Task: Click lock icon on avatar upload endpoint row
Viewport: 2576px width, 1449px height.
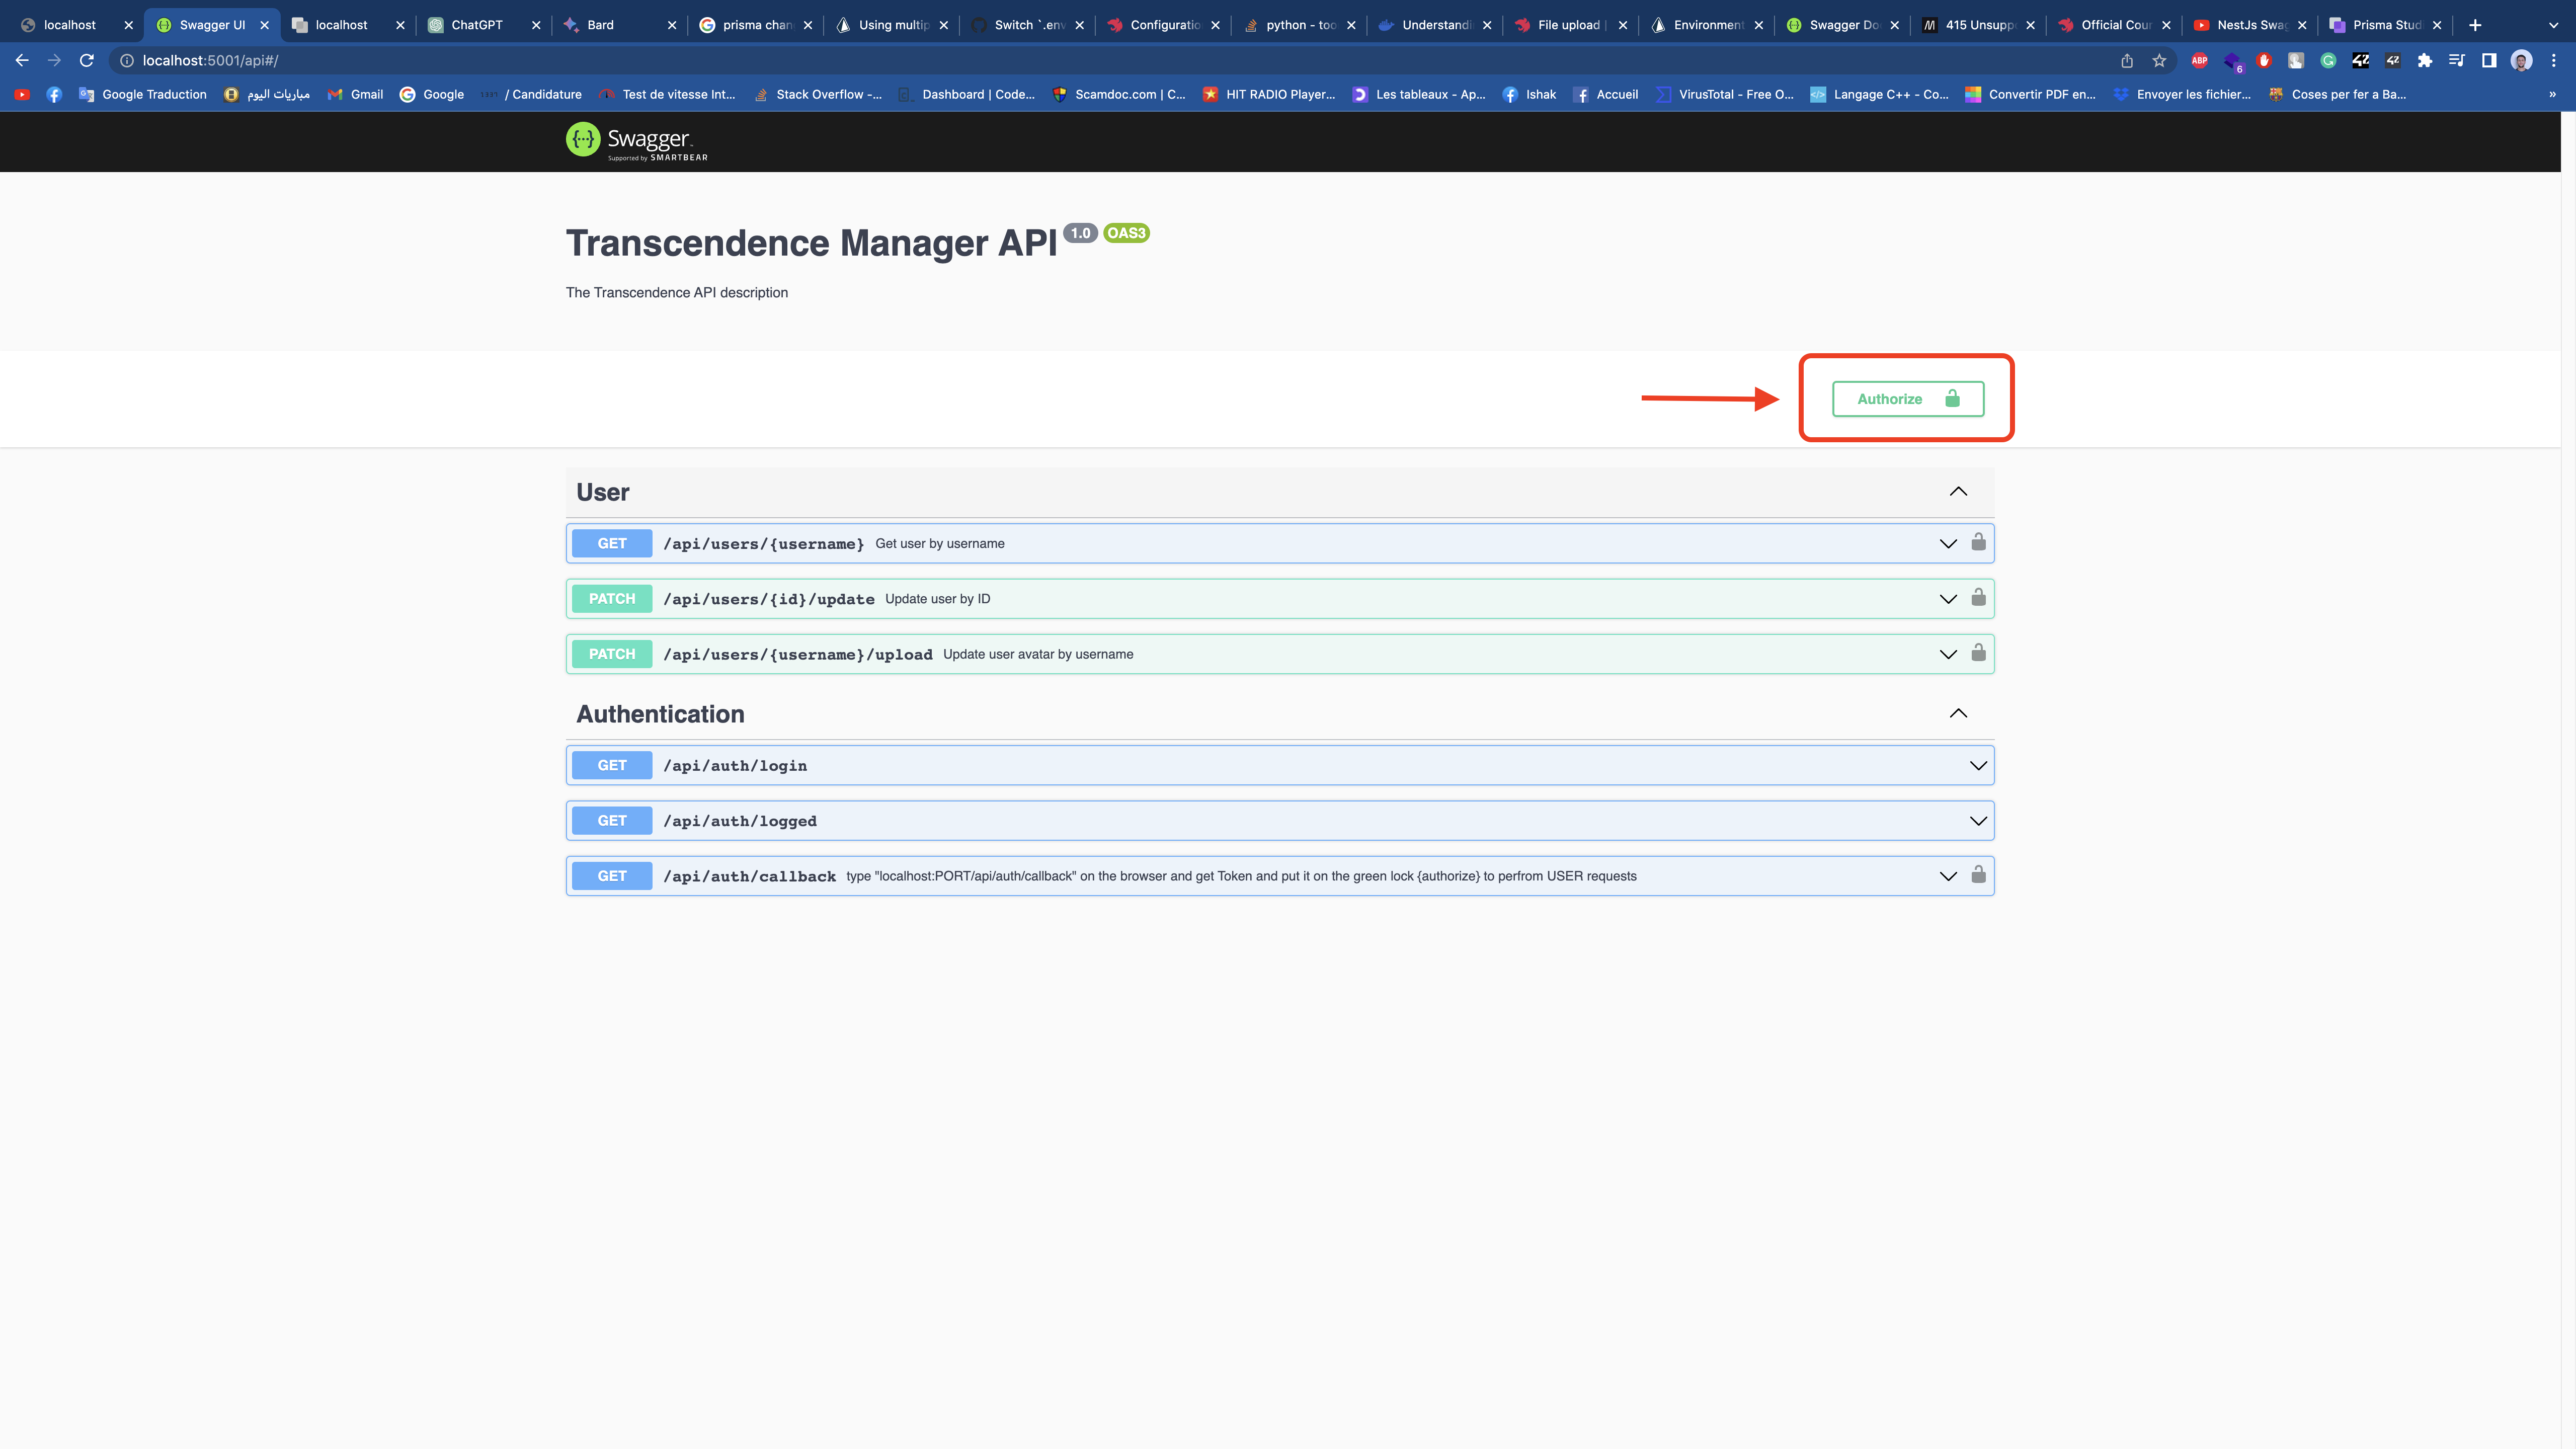Action: (x=1978, y=653)
